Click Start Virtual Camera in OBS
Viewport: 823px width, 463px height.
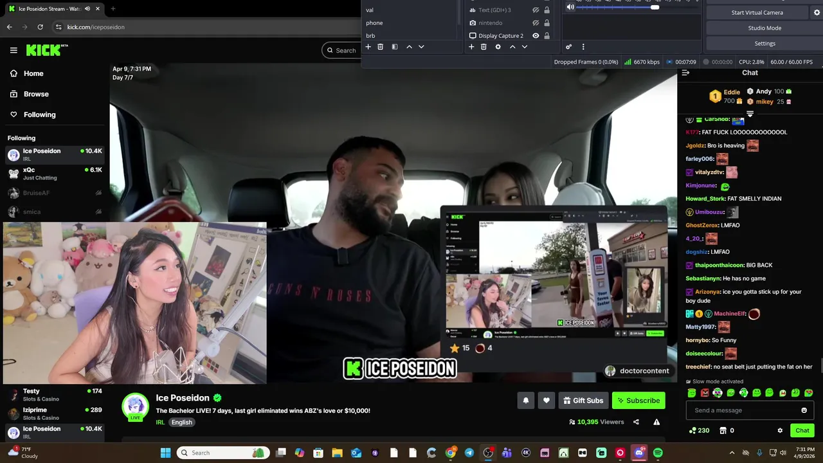pos(757,13)
